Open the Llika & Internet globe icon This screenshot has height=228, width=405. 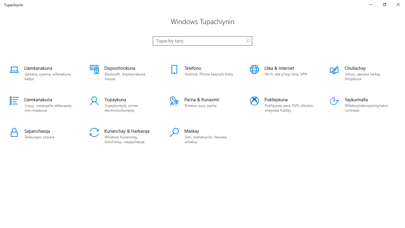[x=254, y=69]
